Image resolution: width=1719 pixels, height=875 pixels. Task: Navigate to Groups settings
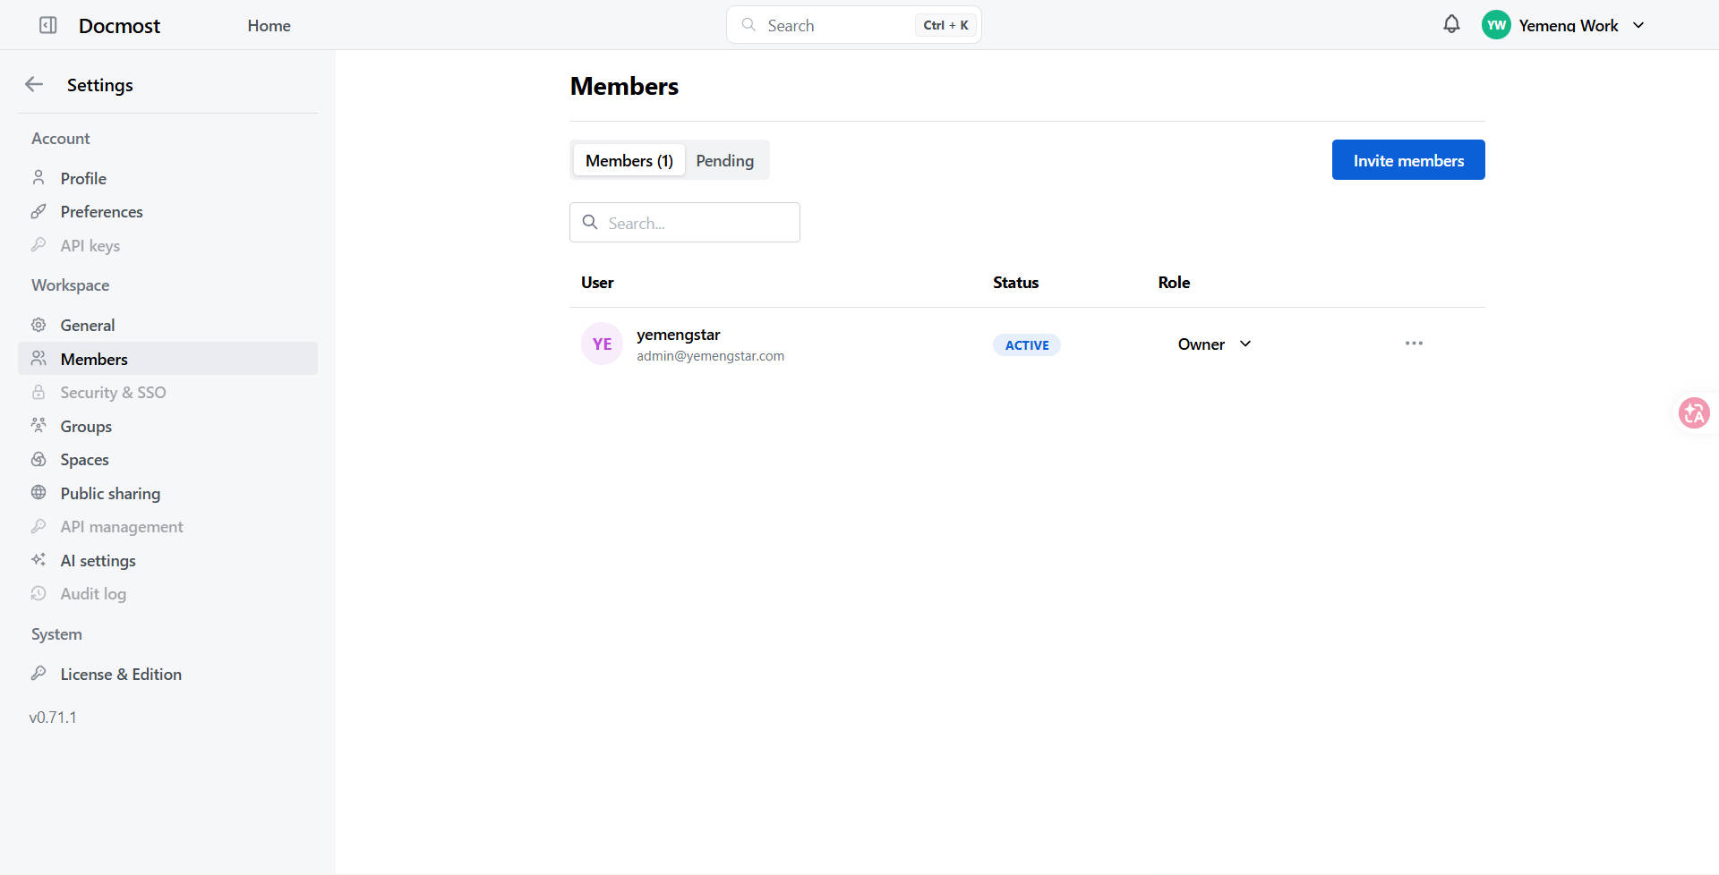coord(86,427)
